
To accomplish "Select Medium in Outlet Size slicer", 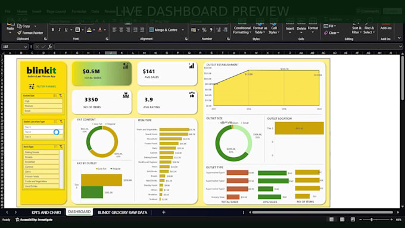I will [43, 106].
